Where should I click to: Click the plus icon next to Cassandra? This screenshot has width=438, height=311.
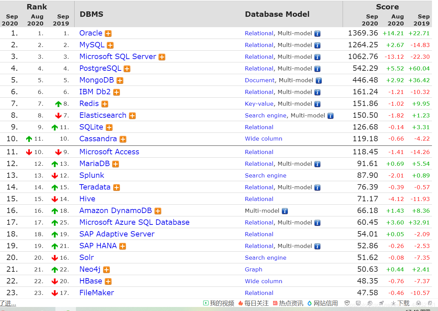click(x=123, y=139)
